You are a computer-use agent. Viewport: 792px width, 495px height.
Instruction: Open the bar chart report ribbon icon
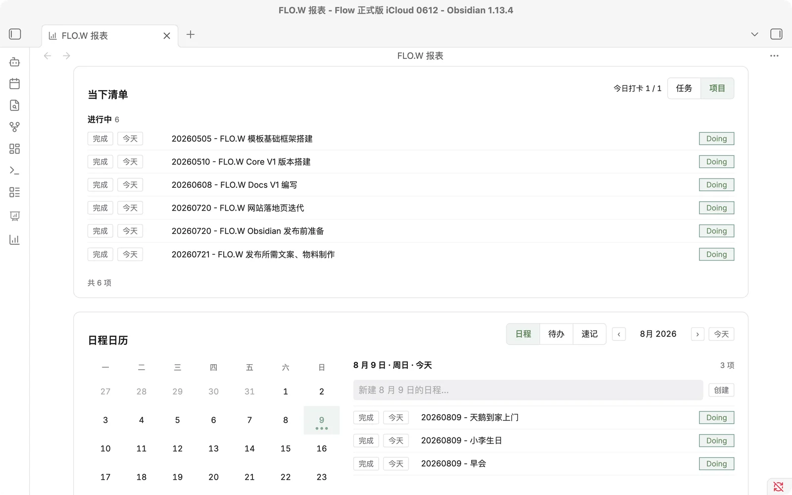pos(15,240)
